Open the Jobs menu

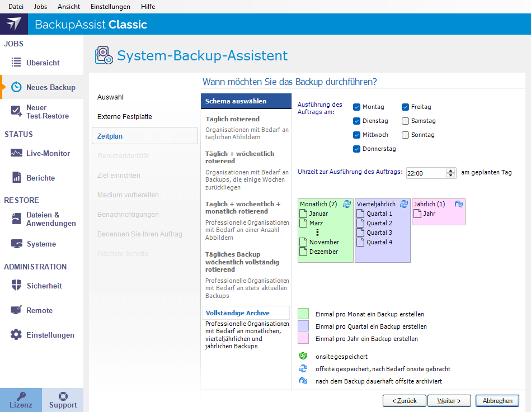coord(40,7)
